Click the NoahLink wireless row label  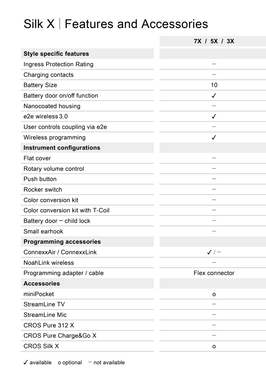tap(49, 263)
